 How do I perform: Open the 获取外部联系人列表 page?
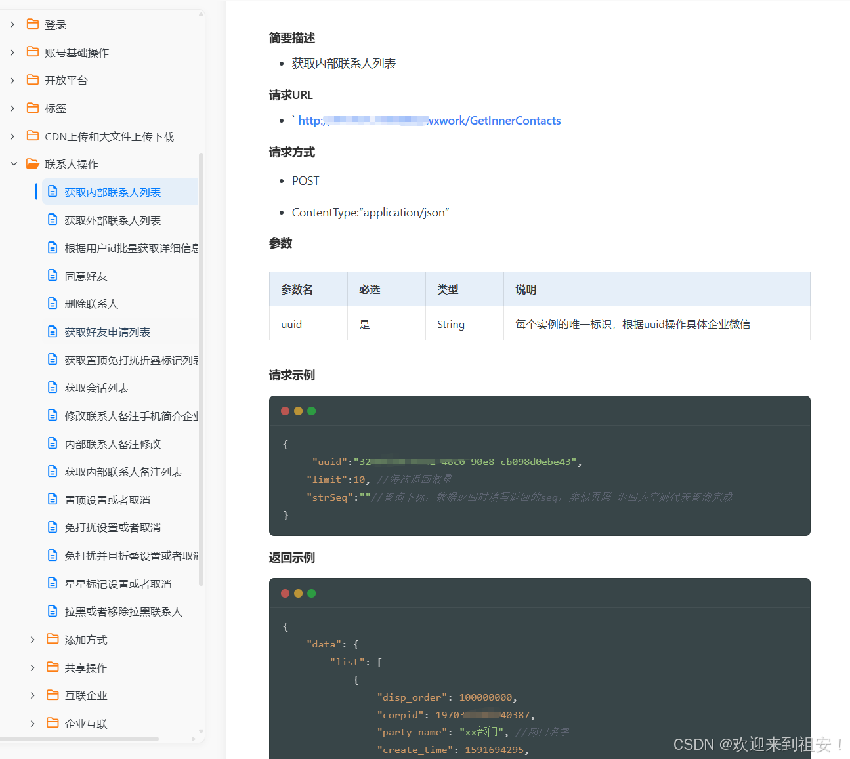[x=113, y=220]
